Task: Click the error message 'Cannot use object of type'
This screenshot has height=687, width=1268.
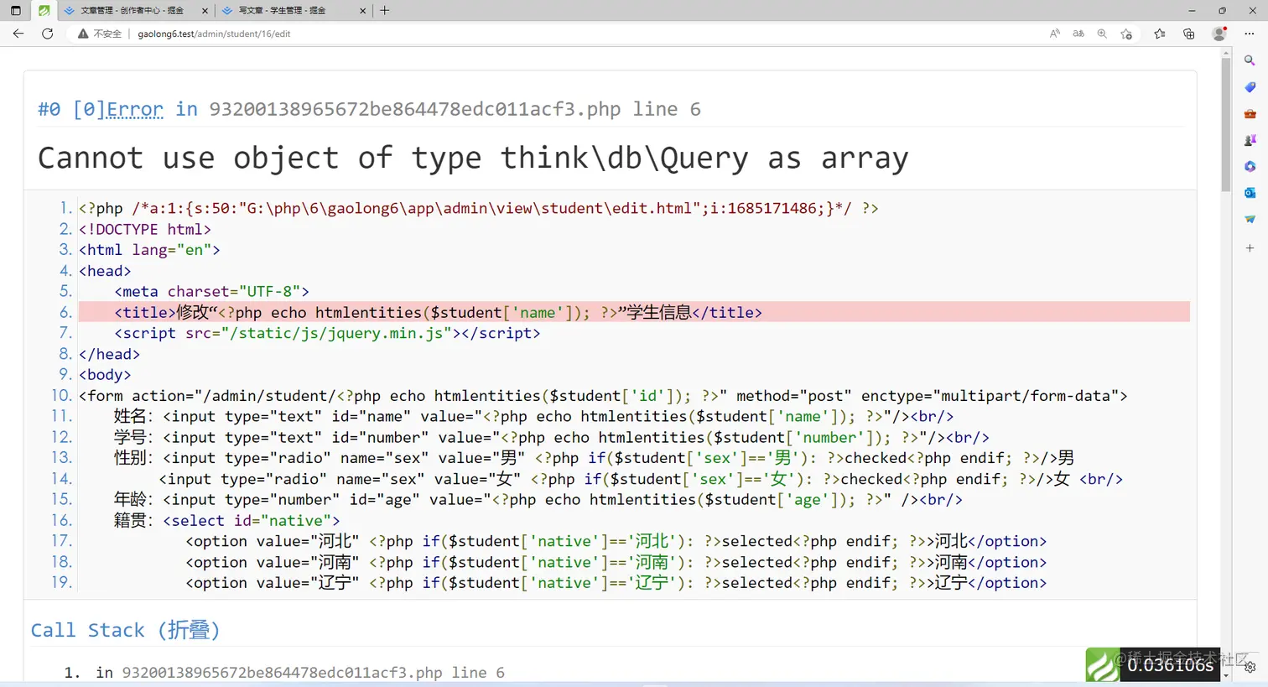Action: coord(473,159)
